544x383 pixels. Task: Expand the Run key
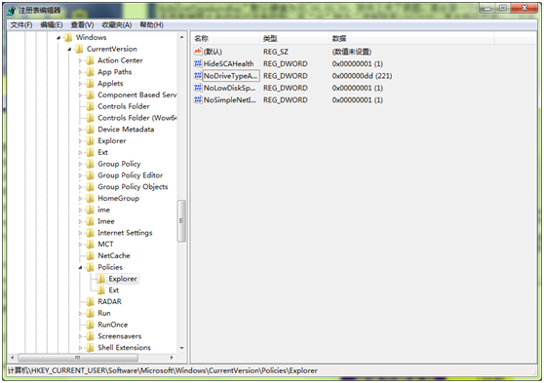[x=80, y=313]
